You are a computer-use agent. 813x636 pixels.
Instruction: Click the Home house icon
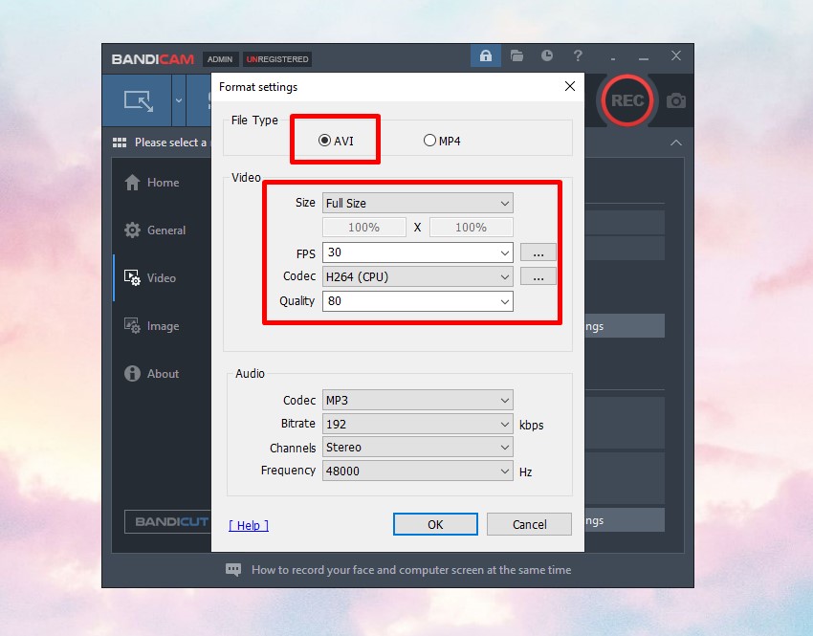click(x=132, y=182)
